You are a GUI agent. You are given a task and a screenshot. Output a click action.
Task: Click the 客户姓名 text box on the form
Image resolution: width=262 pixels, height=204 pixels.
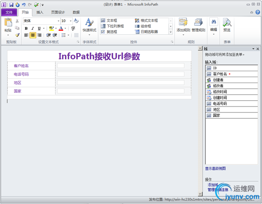pyautogui.click(x=121, y=66)
